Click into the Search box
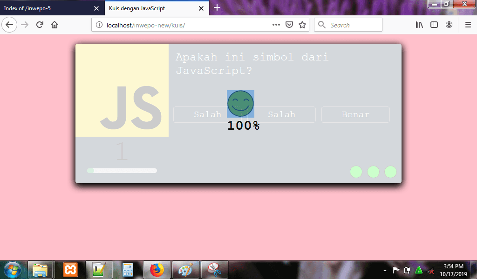477x279 pixels. coord(348,25)
